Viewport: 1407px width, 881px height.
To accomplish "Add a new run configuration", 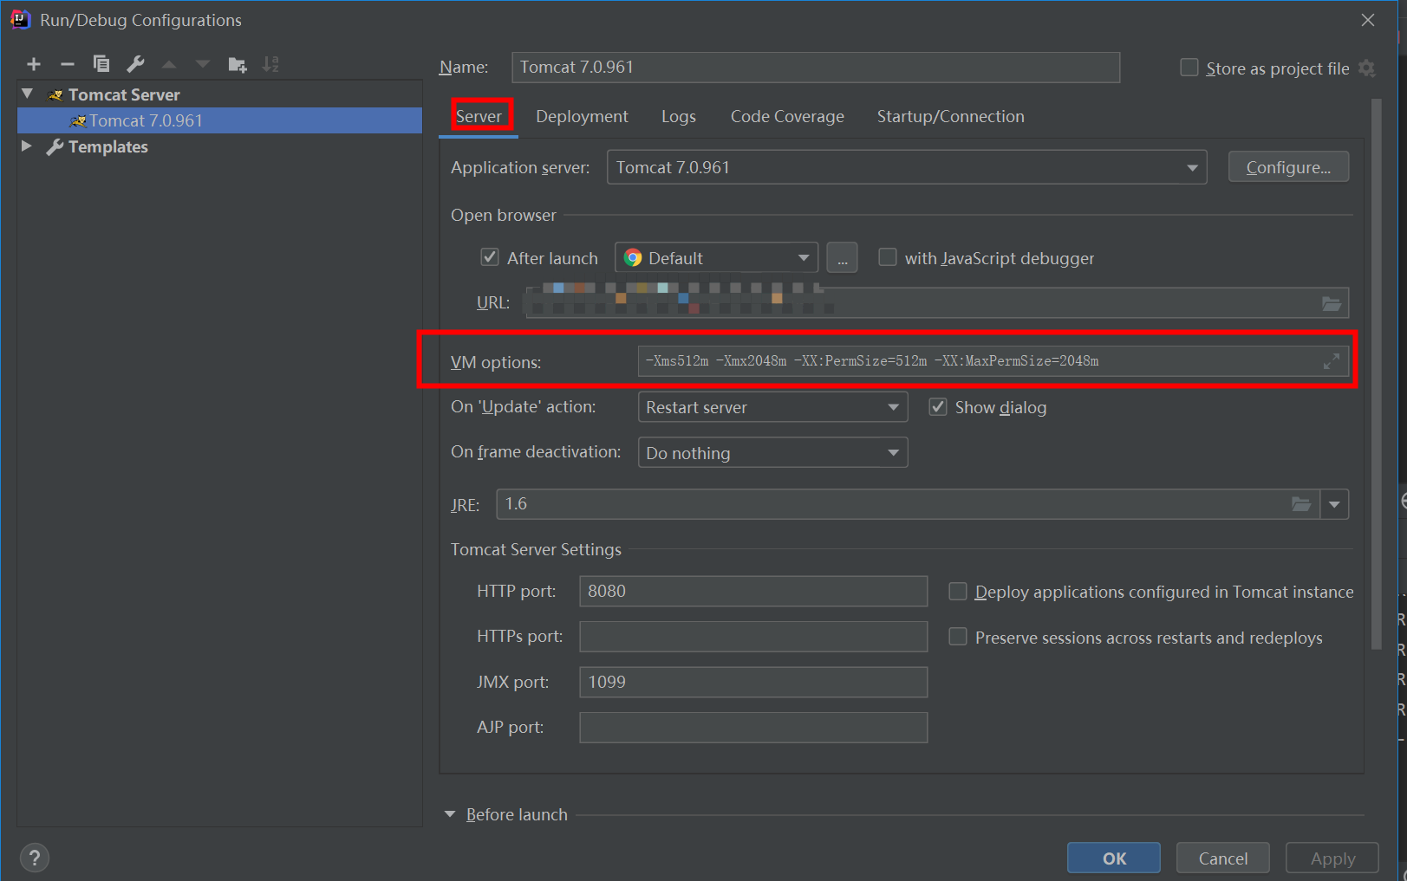I will 33,63.
